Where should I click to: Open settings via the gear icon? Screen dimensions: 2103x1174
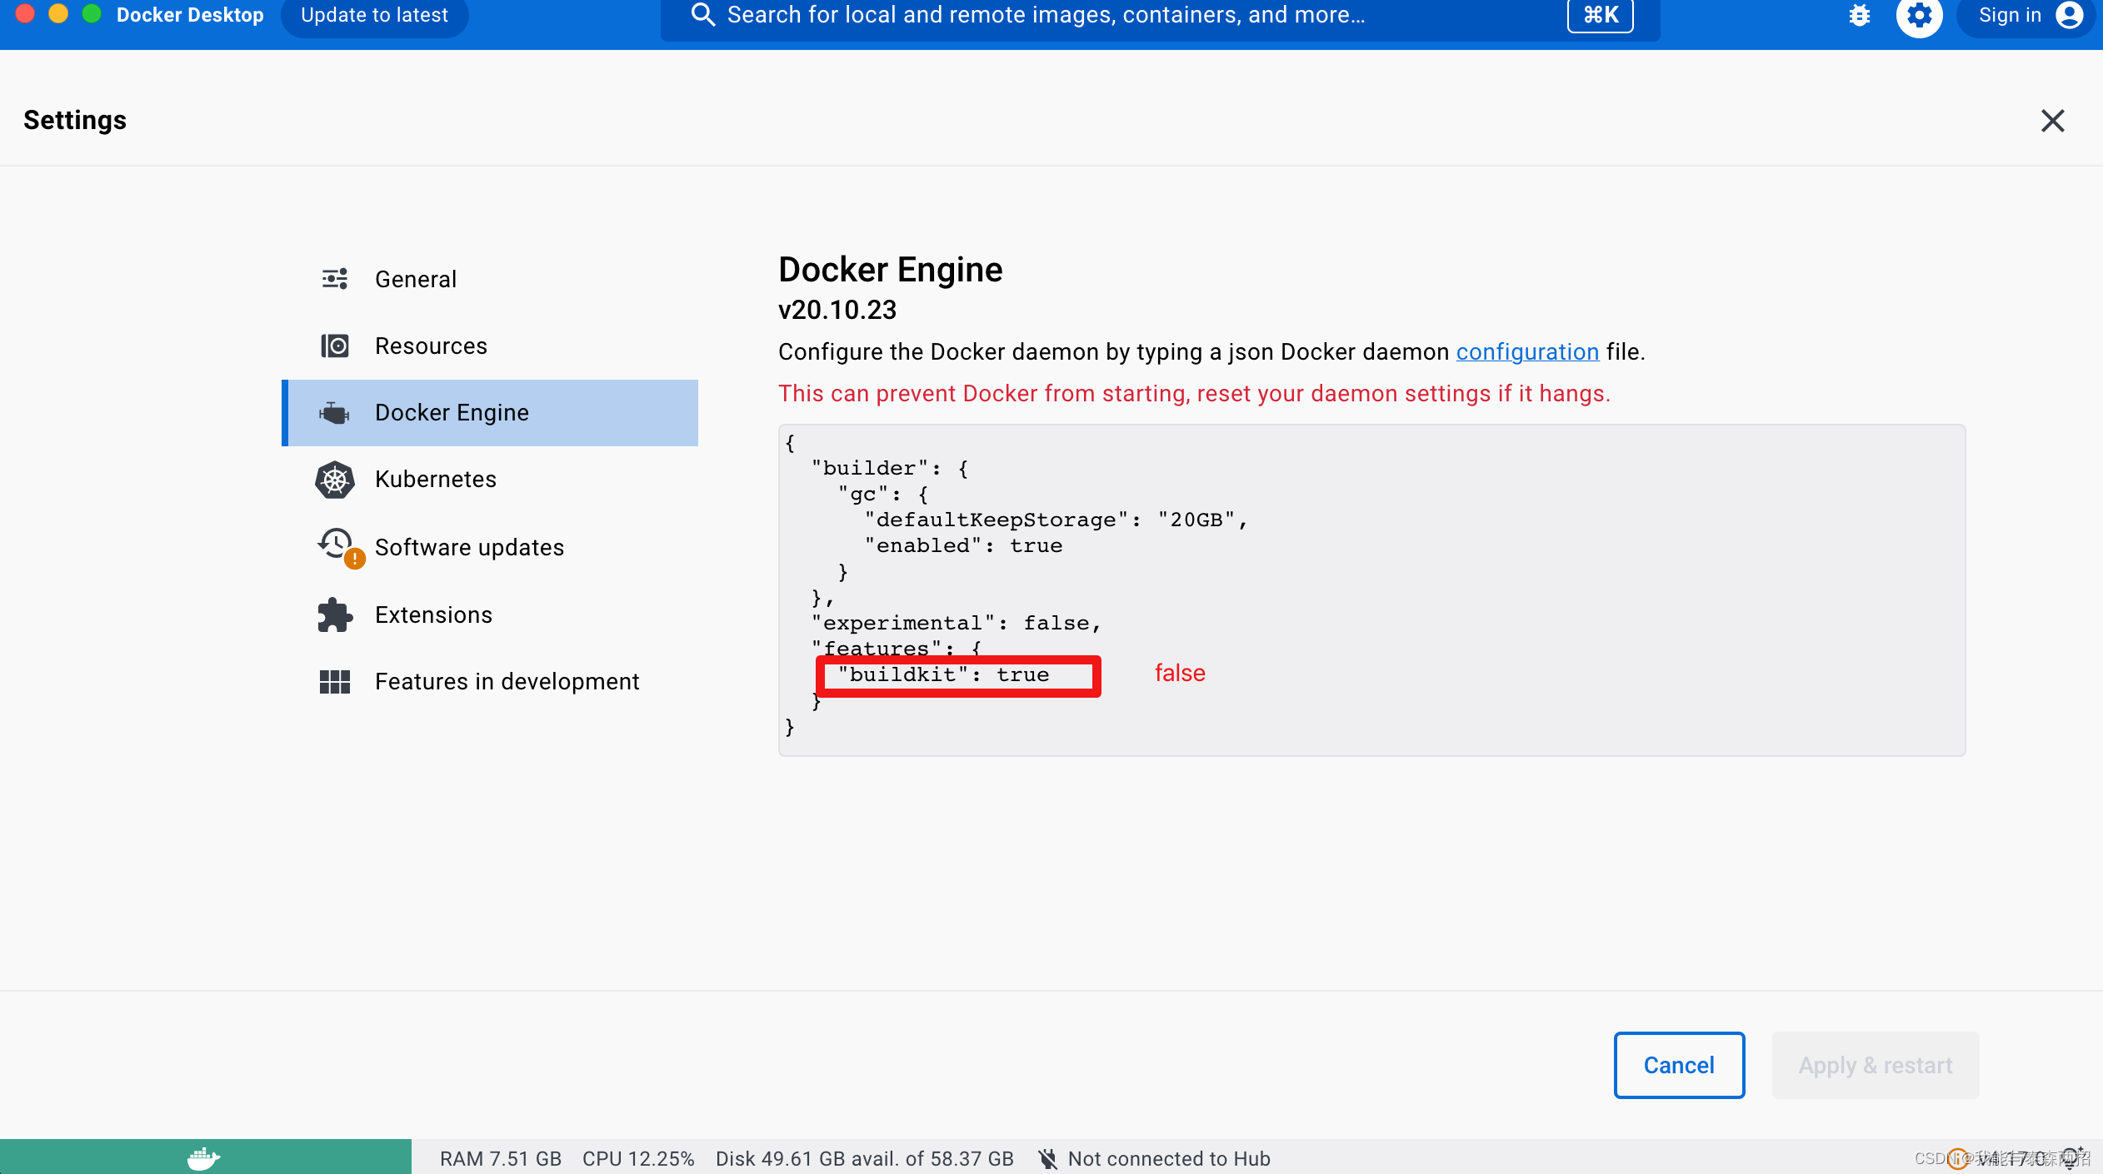pyautogui.click(x=1919, y=15)
